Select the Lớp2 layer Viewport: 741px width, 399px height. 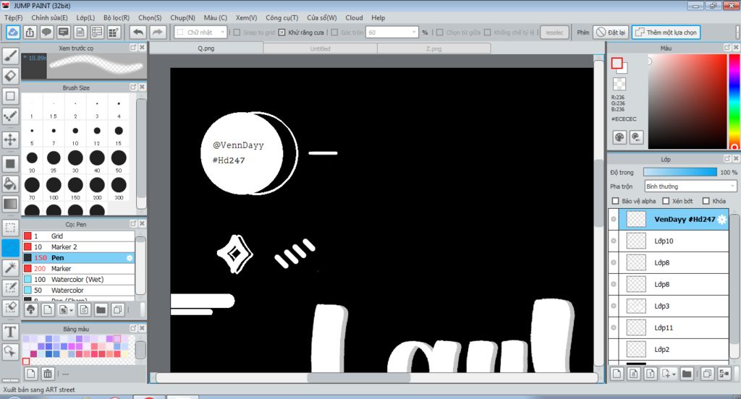pyautogui.click(x=668, y=349)
